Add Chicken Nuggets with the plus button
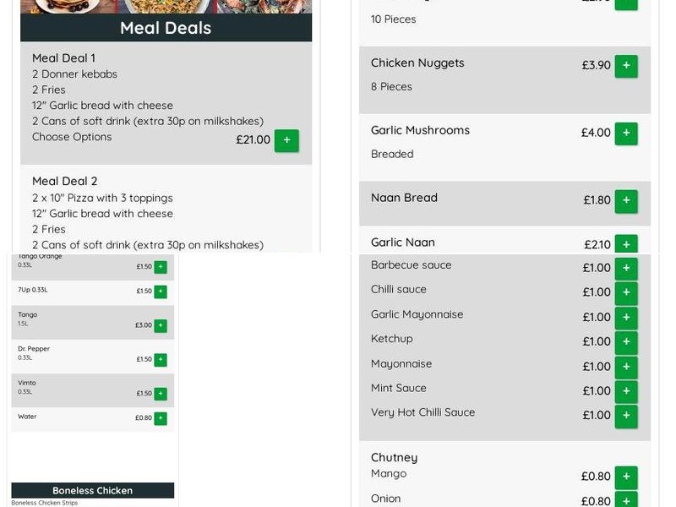Image resolution: width=676 pixels, height=507 pixels. (626, 66)
